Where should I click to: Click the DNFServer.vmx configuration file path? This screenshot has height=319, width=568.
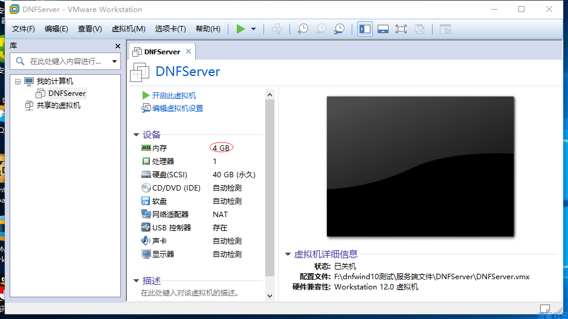pyautogui.click(x=431, y=277)
